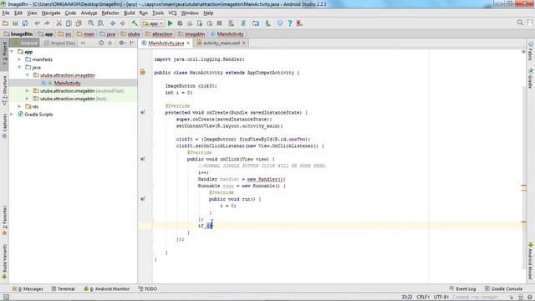The image size is (535, 301).
Task: Click the Save All toolbar icon
Action: click(15, 23)
